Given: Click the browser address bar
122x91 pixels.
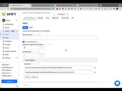Looking at the screenshot, I should (32, 9).
